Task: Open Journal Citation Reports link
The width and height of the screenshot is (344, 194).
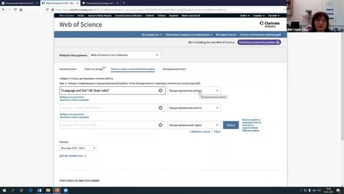Action: tap(99, 16)
